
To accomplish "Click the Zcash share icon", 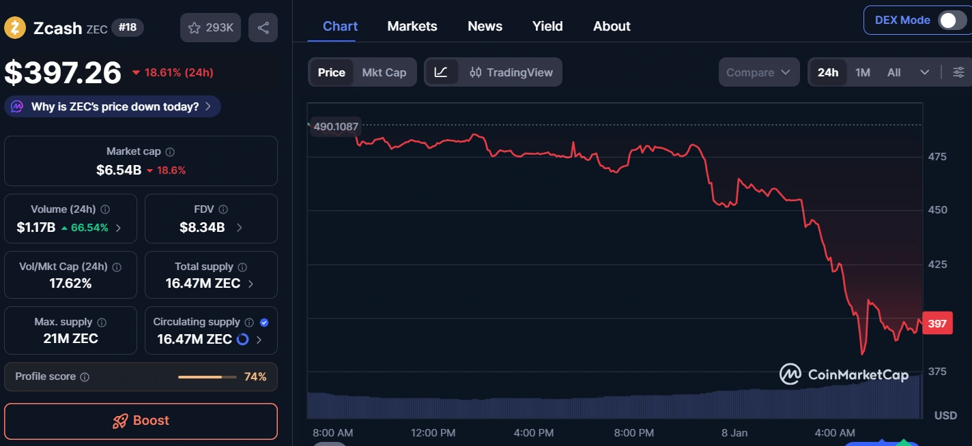I will pyautogui.click(x=263, y=27).
